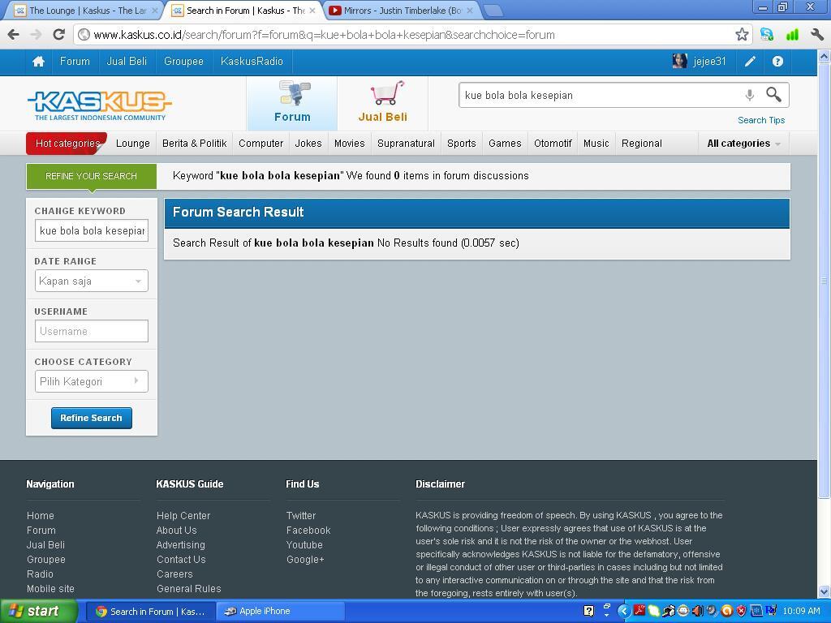Reload the current page
The height and width of the screenshot is (623, 831).
tap(58, 35)
